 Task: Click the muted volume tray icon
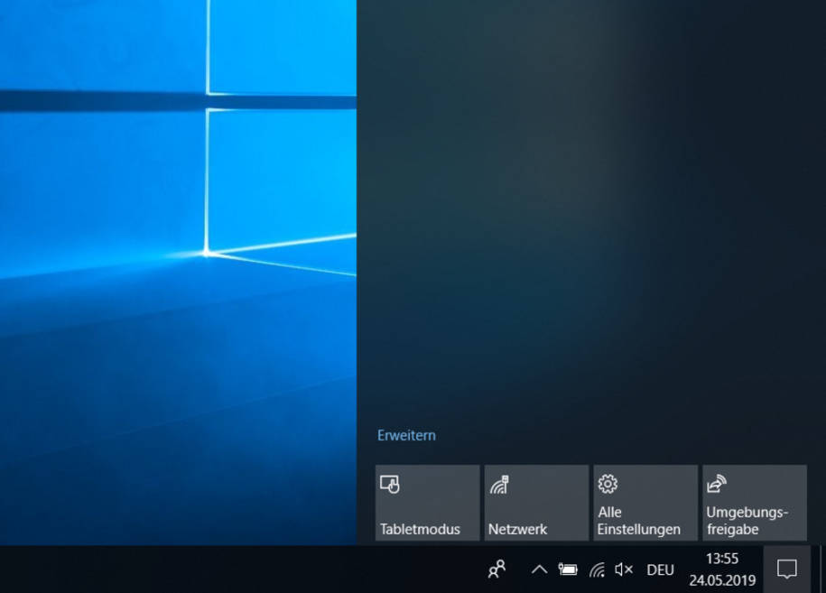click(x=624, y=570)
